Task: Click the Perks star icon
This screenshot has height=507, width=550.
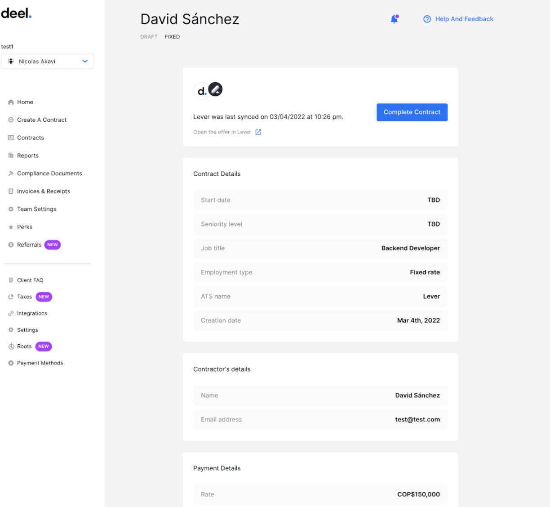Action: click(11, 227)
